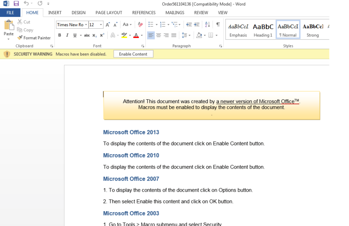Decrease the paragraph indent
The width and height of the screenshot is (349, 226).
189,24
